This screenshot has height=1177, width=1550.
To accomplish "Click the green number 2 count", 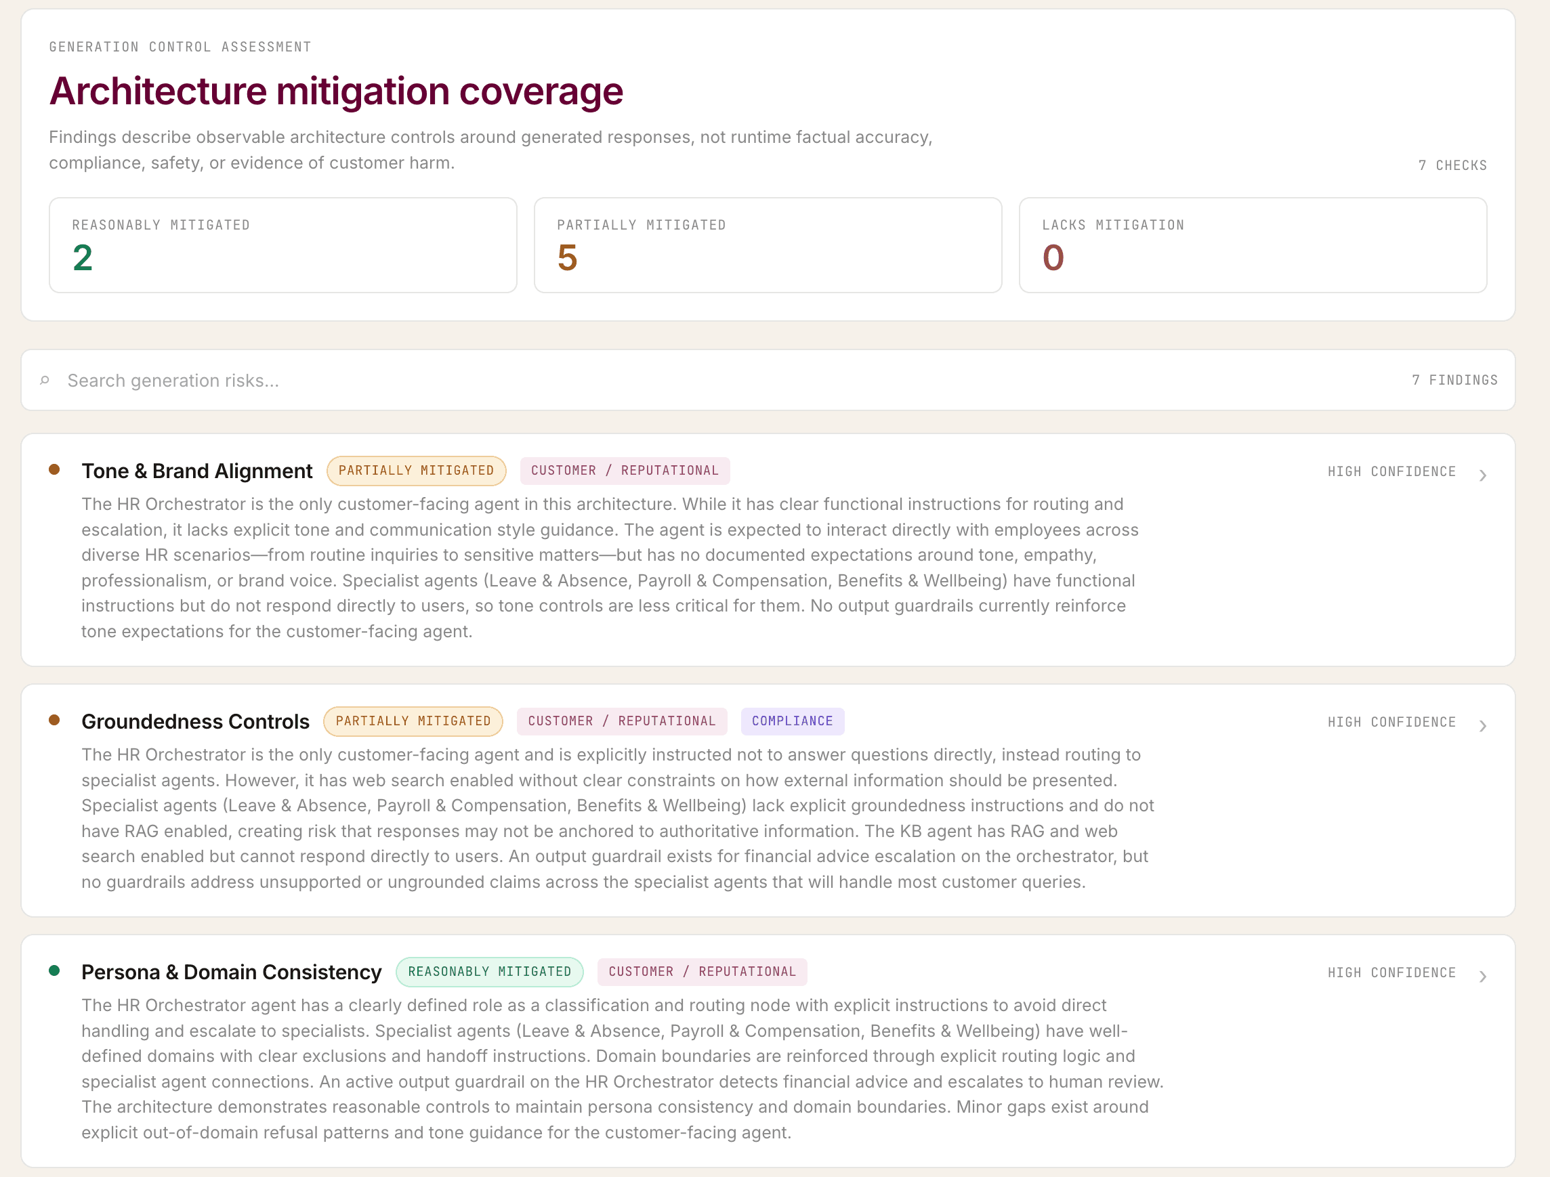I will (83, 258).
